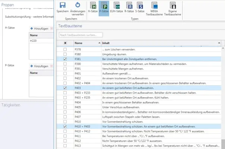This screenshot has height=149, width=225.
Task: Click 'In einem geschlossenen Behälter aufbewahren.' text
Action: pyautogui.click(x=131, y=102)
